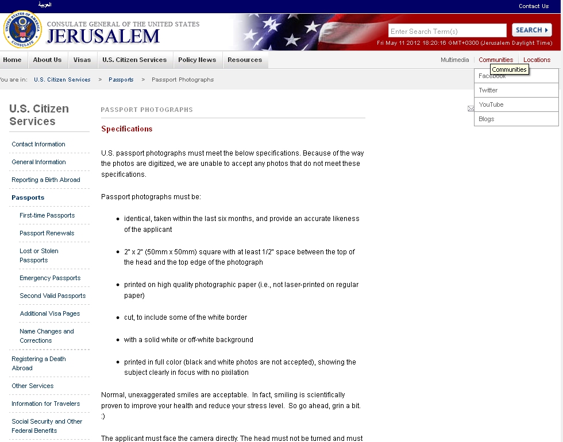Click the envelope email icon

(x=471, y=108)
